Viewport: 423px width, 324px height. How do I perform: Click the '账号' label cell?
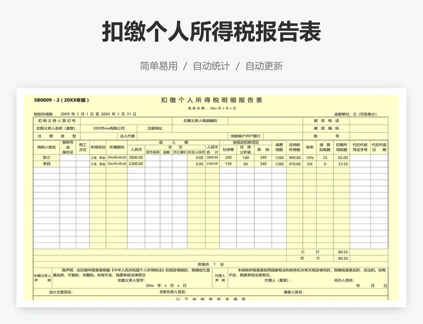tap(326, 136)
